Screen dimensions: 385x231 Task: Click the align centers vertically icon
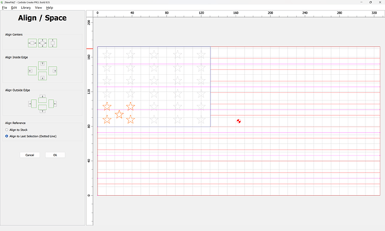[x=53, y=43]
